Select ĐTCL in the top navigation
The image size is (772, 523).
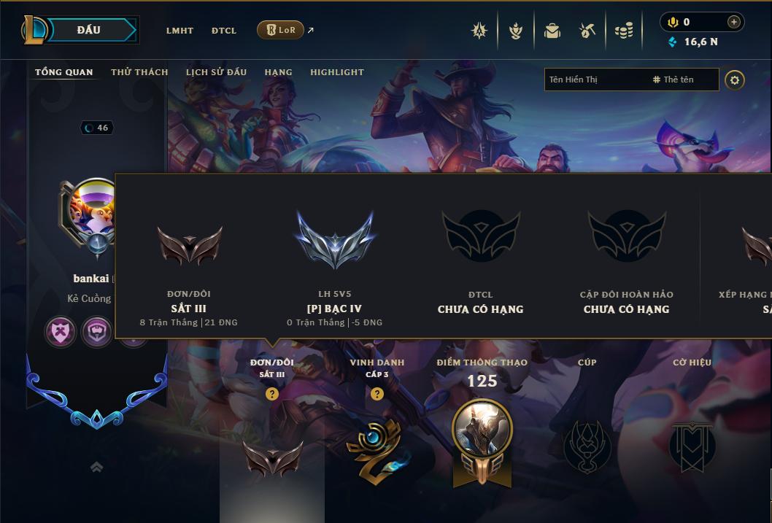224,31
